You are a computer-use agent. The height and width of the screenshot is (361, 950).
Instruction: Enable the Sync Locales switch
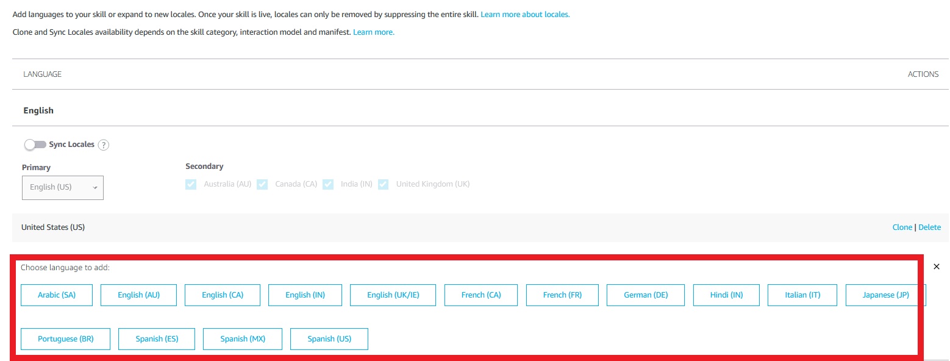35,145
